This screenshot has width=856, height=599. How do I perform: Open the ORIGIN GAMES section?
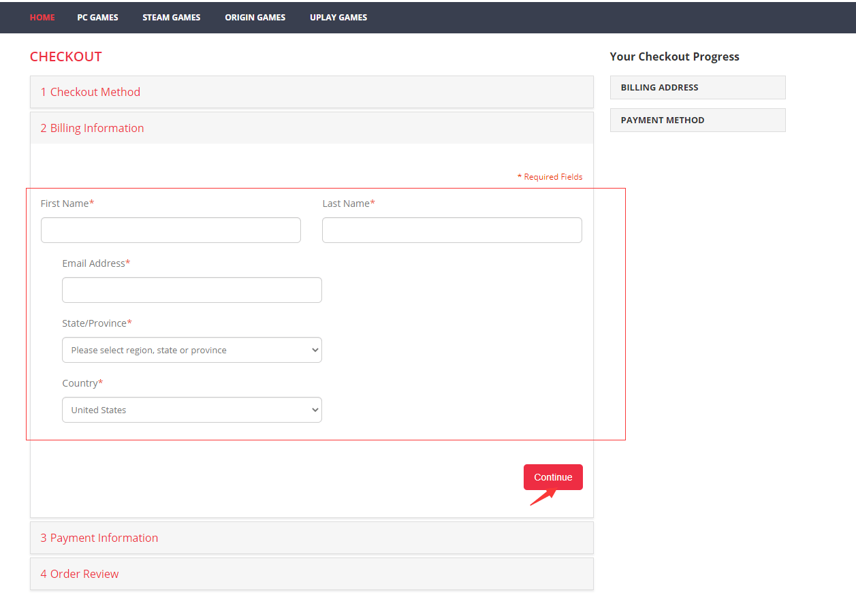(255, 17)
